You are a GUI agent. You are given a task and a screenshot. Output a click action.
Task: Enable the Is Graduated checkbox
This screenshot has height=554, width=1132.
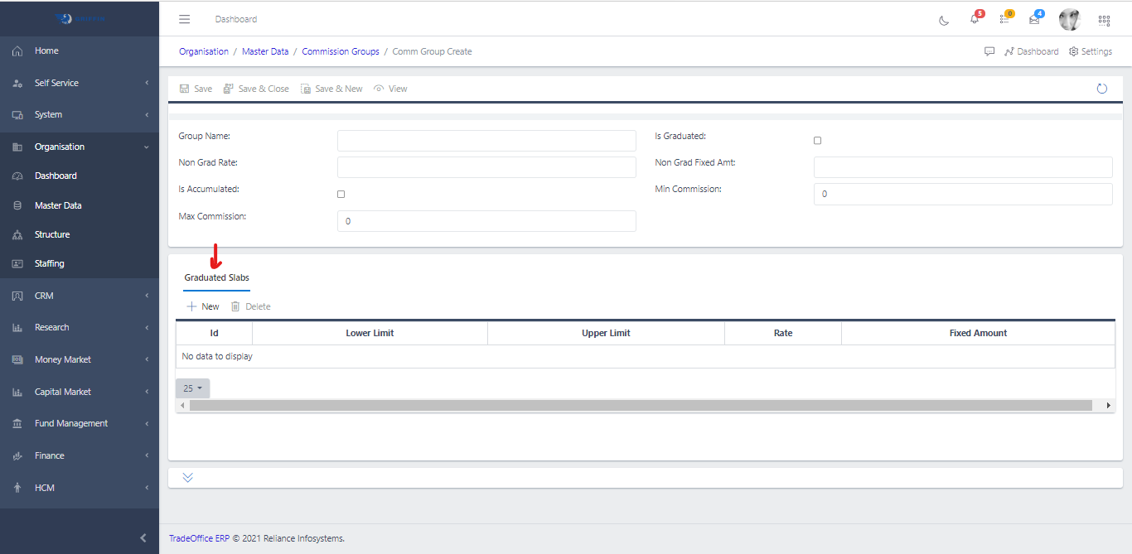(817, 141)
